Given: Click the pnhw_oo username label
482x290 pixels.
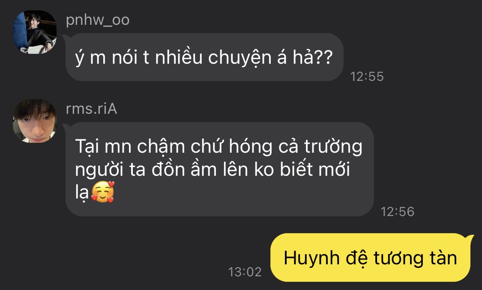Looking at the screenshot, I should (x=97, y=20).
